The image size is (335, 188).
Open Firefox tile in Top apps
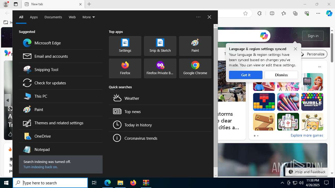point(125,68)
